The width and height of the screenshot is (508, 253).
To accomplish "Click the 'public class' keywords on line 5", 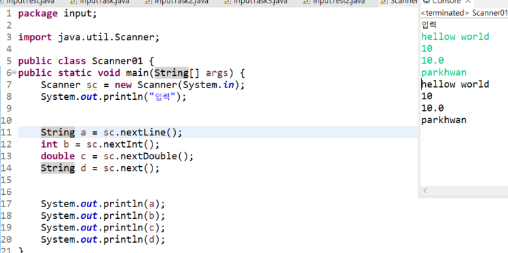I will [52, 61].
